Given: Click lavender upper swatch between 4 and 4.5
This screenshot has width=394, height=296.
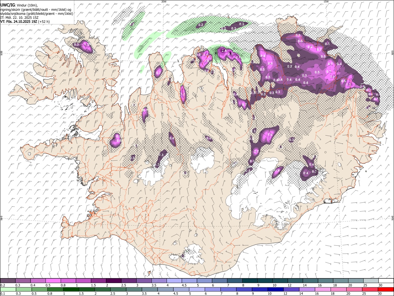Looking at the screenshot, I should 174,281.
